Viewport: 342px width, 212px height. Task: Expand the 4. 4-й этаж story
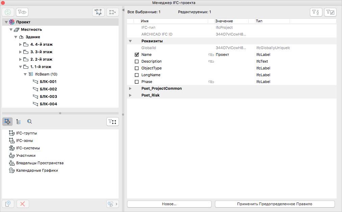(x=21, y=45)
